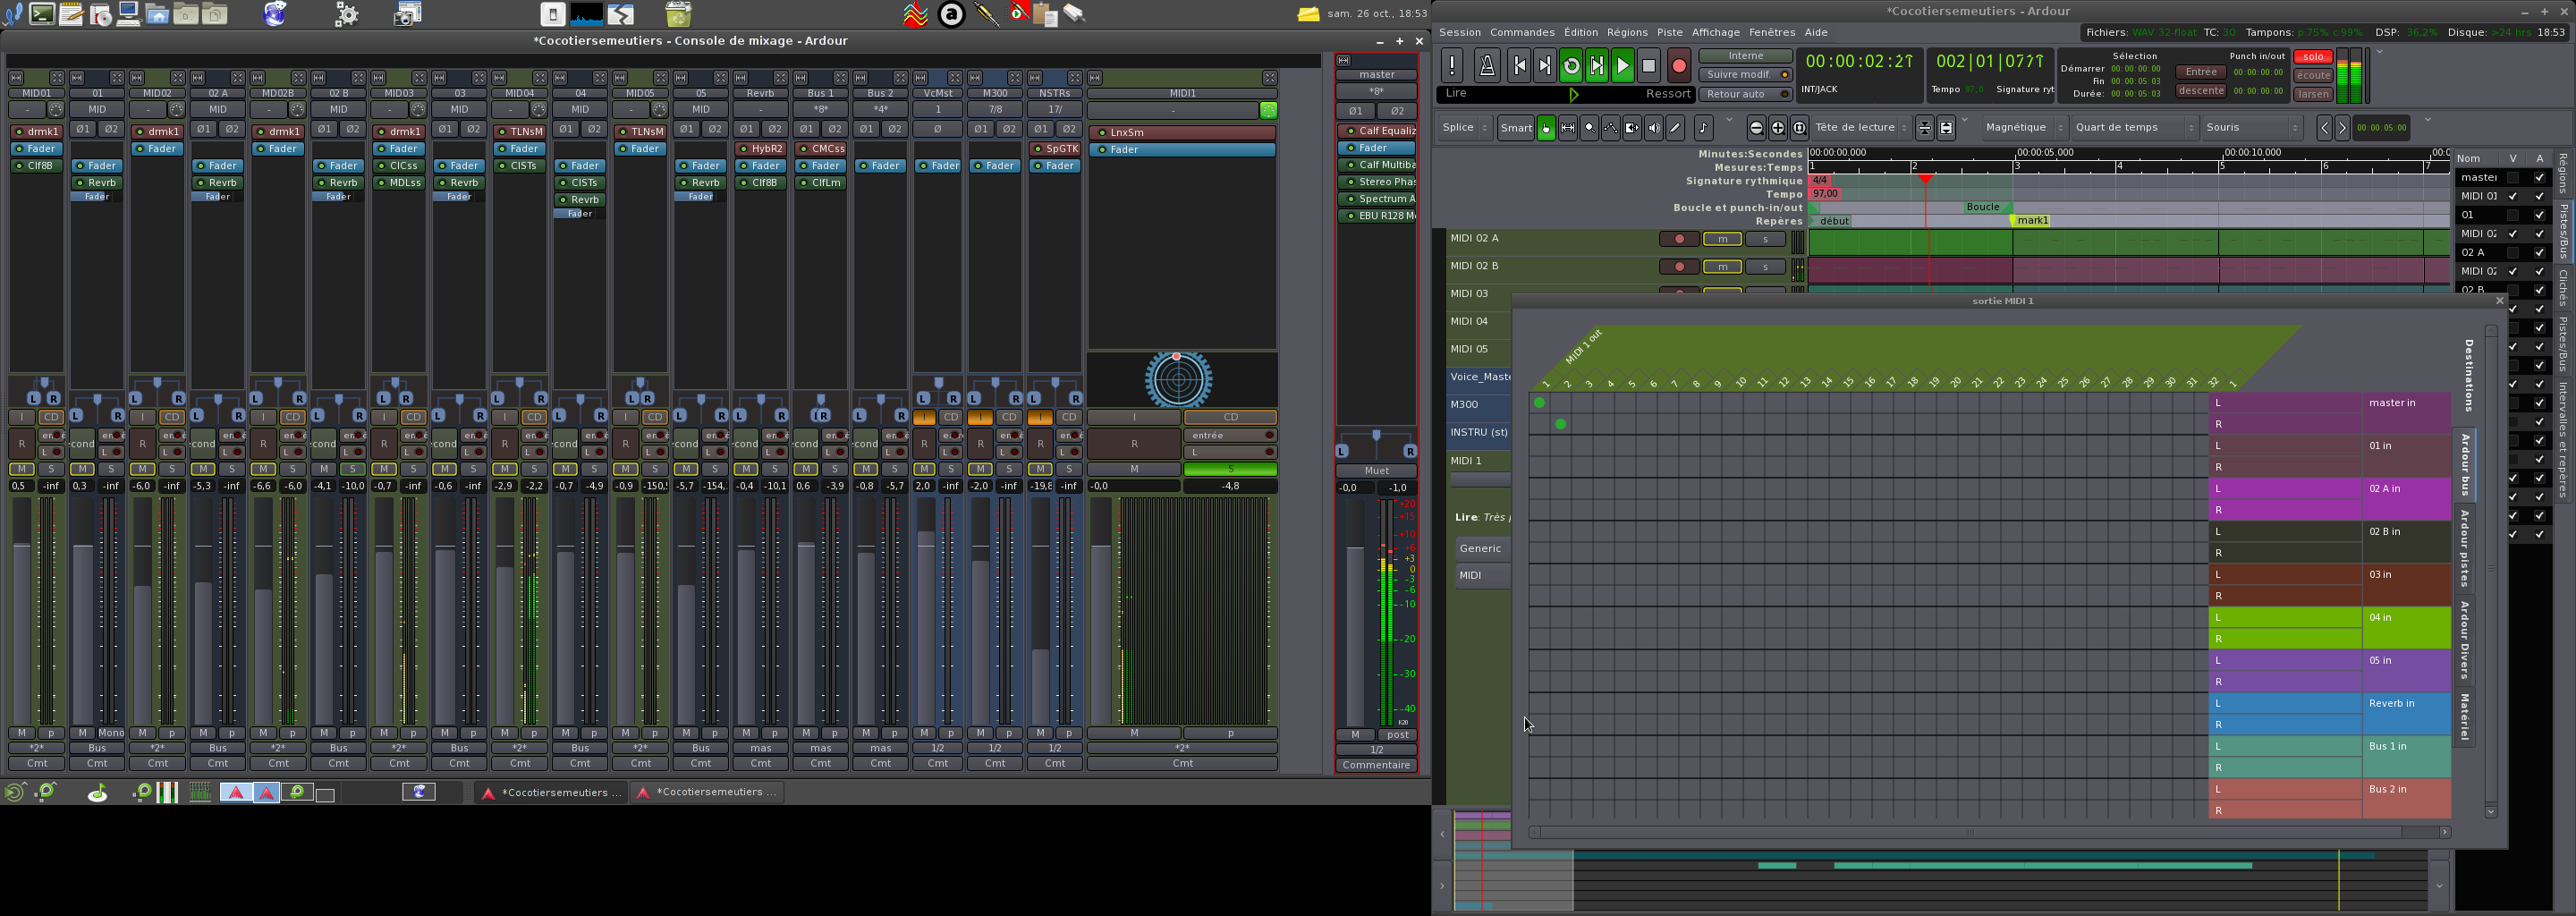
Task: Stop playback with the transport stop button
Action: [x=1649, y=66]
